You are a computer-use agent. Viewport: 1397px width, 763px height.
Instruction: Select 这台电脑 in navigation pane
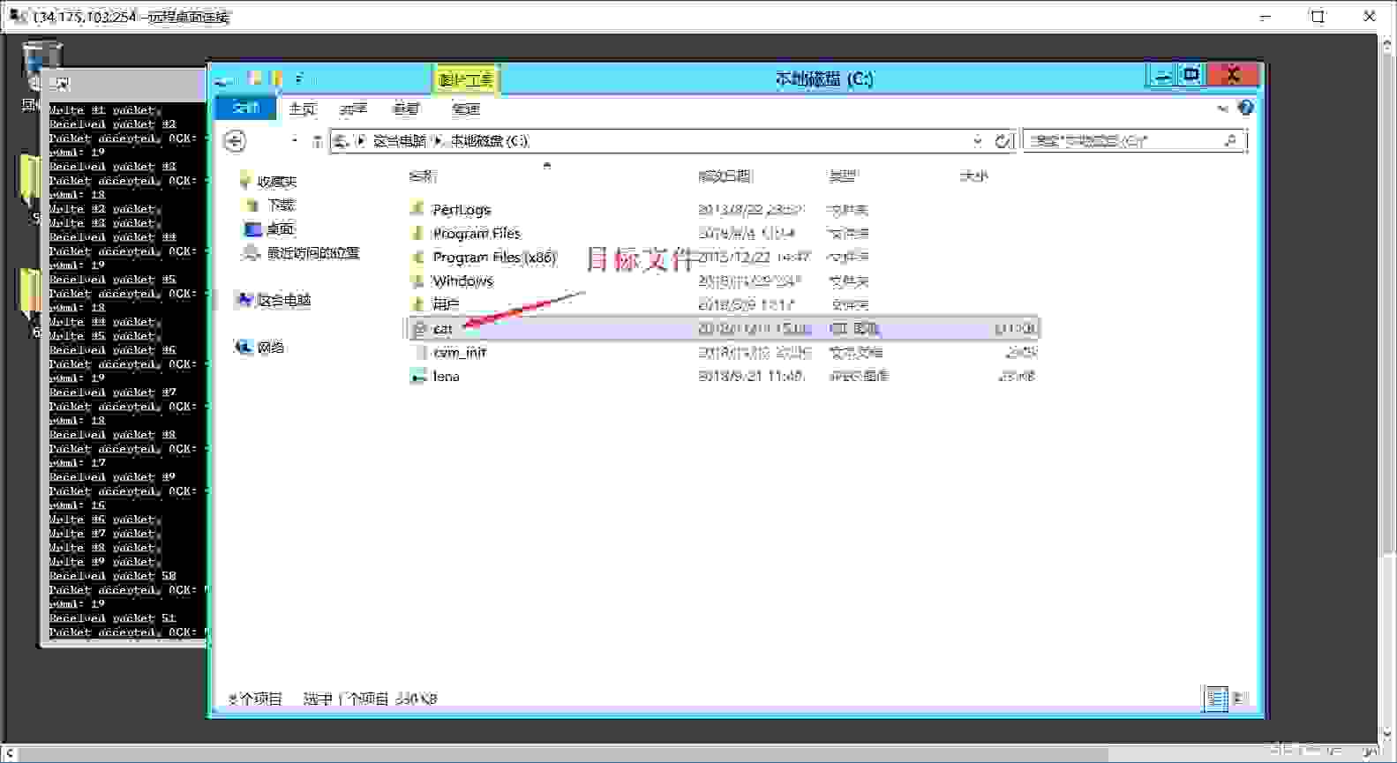283,300
